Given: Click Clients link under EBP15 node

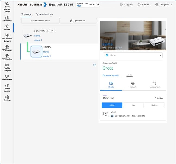Looking at the screenshot, I should (47, 56).
